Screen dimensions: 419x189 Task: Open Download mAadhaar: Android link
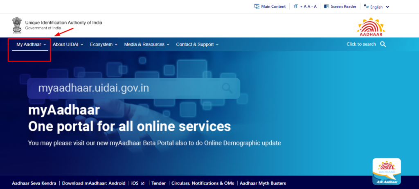(94, 183)
